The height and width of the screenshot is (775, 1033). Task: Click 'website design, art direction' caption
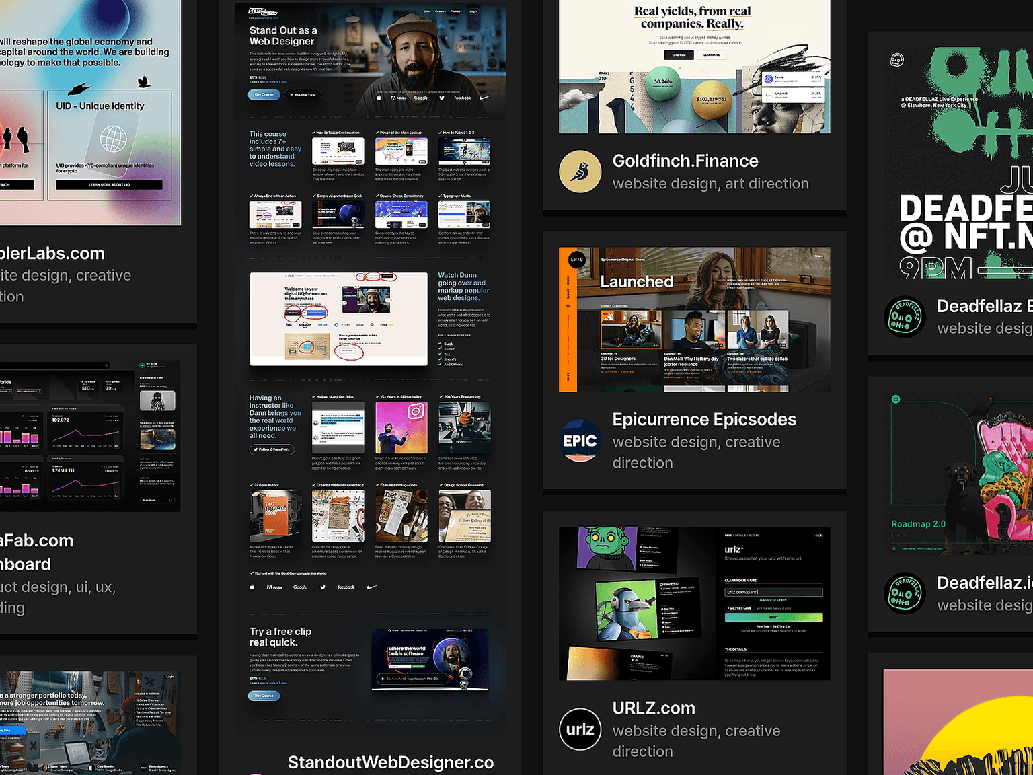(x=711, y=184)
